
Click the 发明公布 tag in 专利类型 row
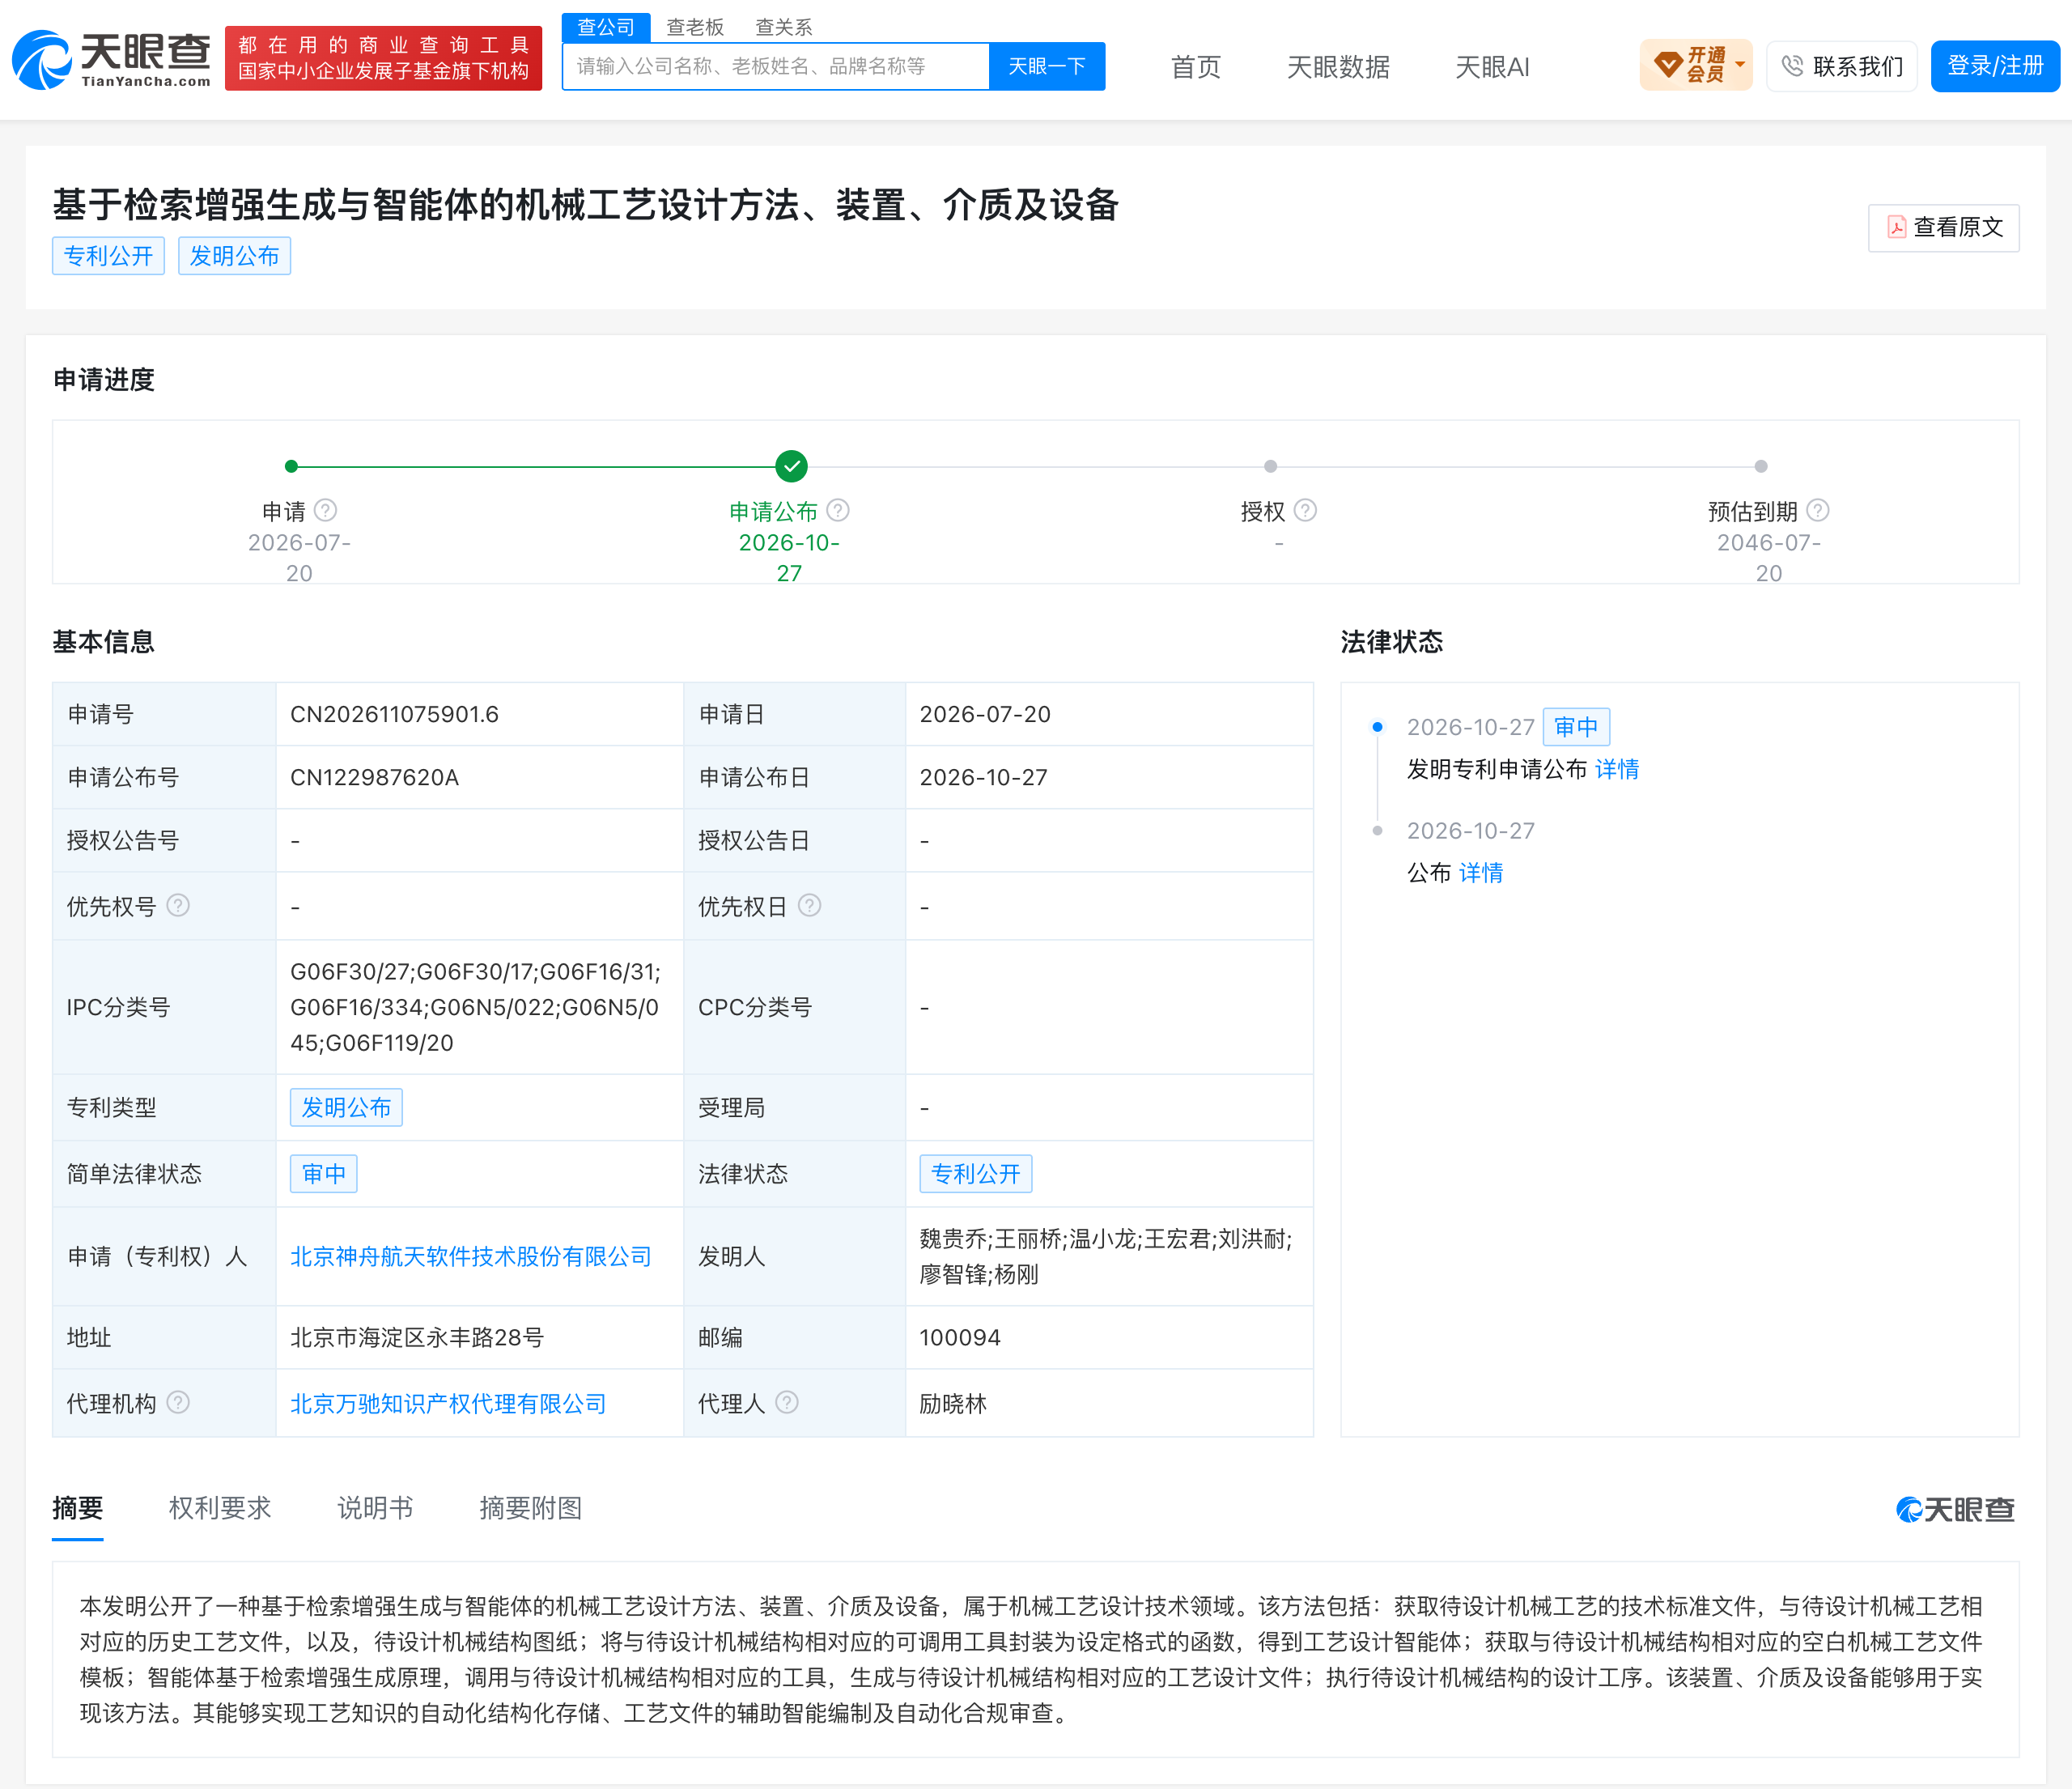click(346, 1107)
